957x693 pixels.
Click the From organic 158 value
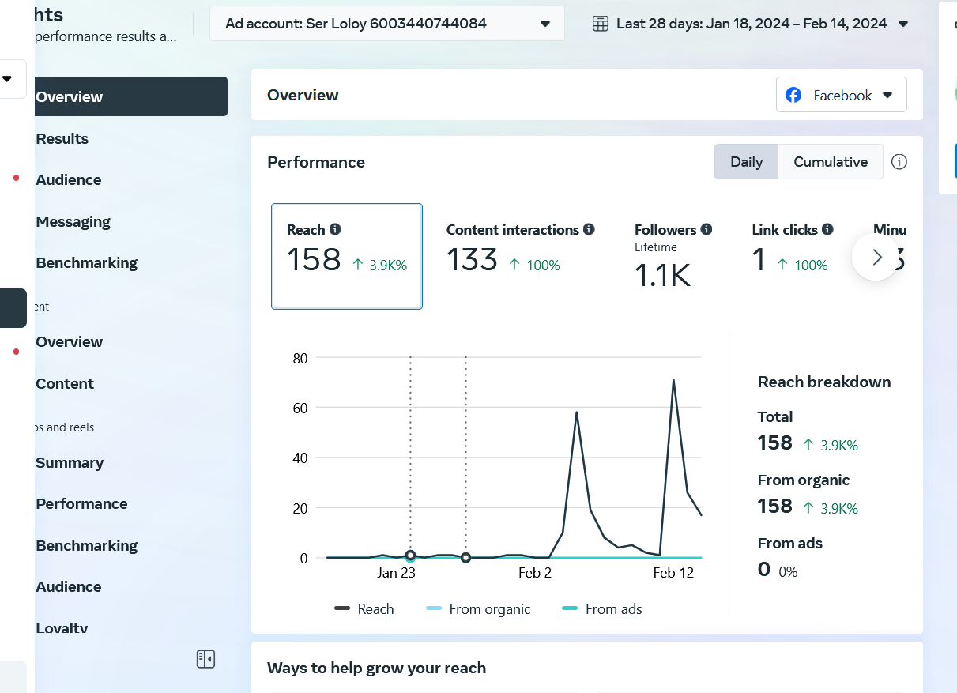tap(775, 506)
